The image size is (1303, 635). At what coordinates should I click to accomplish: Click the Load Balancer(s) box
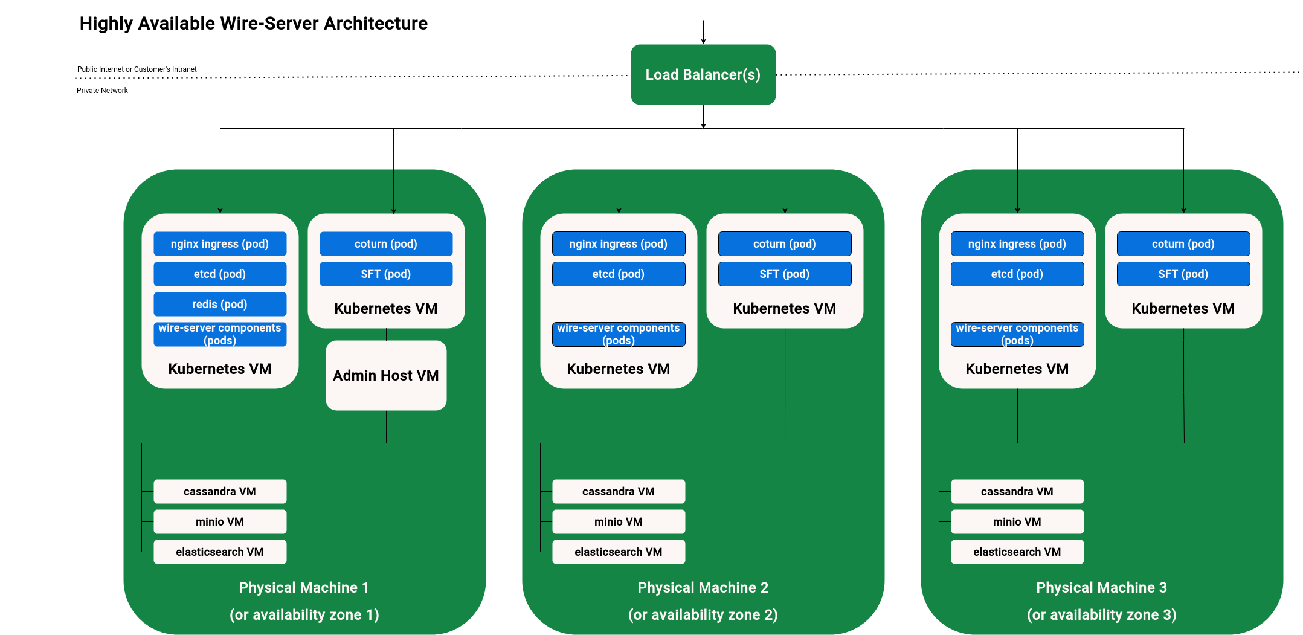point(703,74)
